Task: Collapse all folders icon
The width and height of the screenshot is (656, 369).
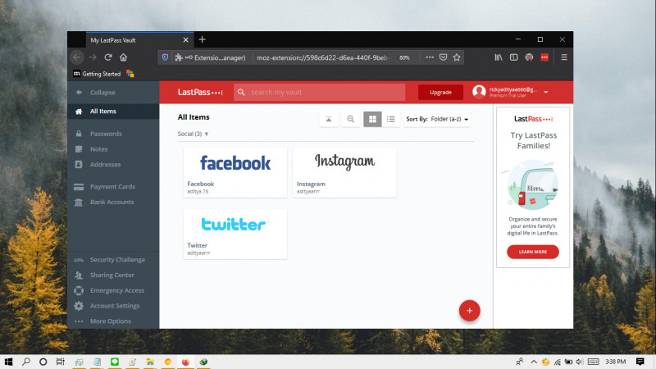Action: coord(329,119)
